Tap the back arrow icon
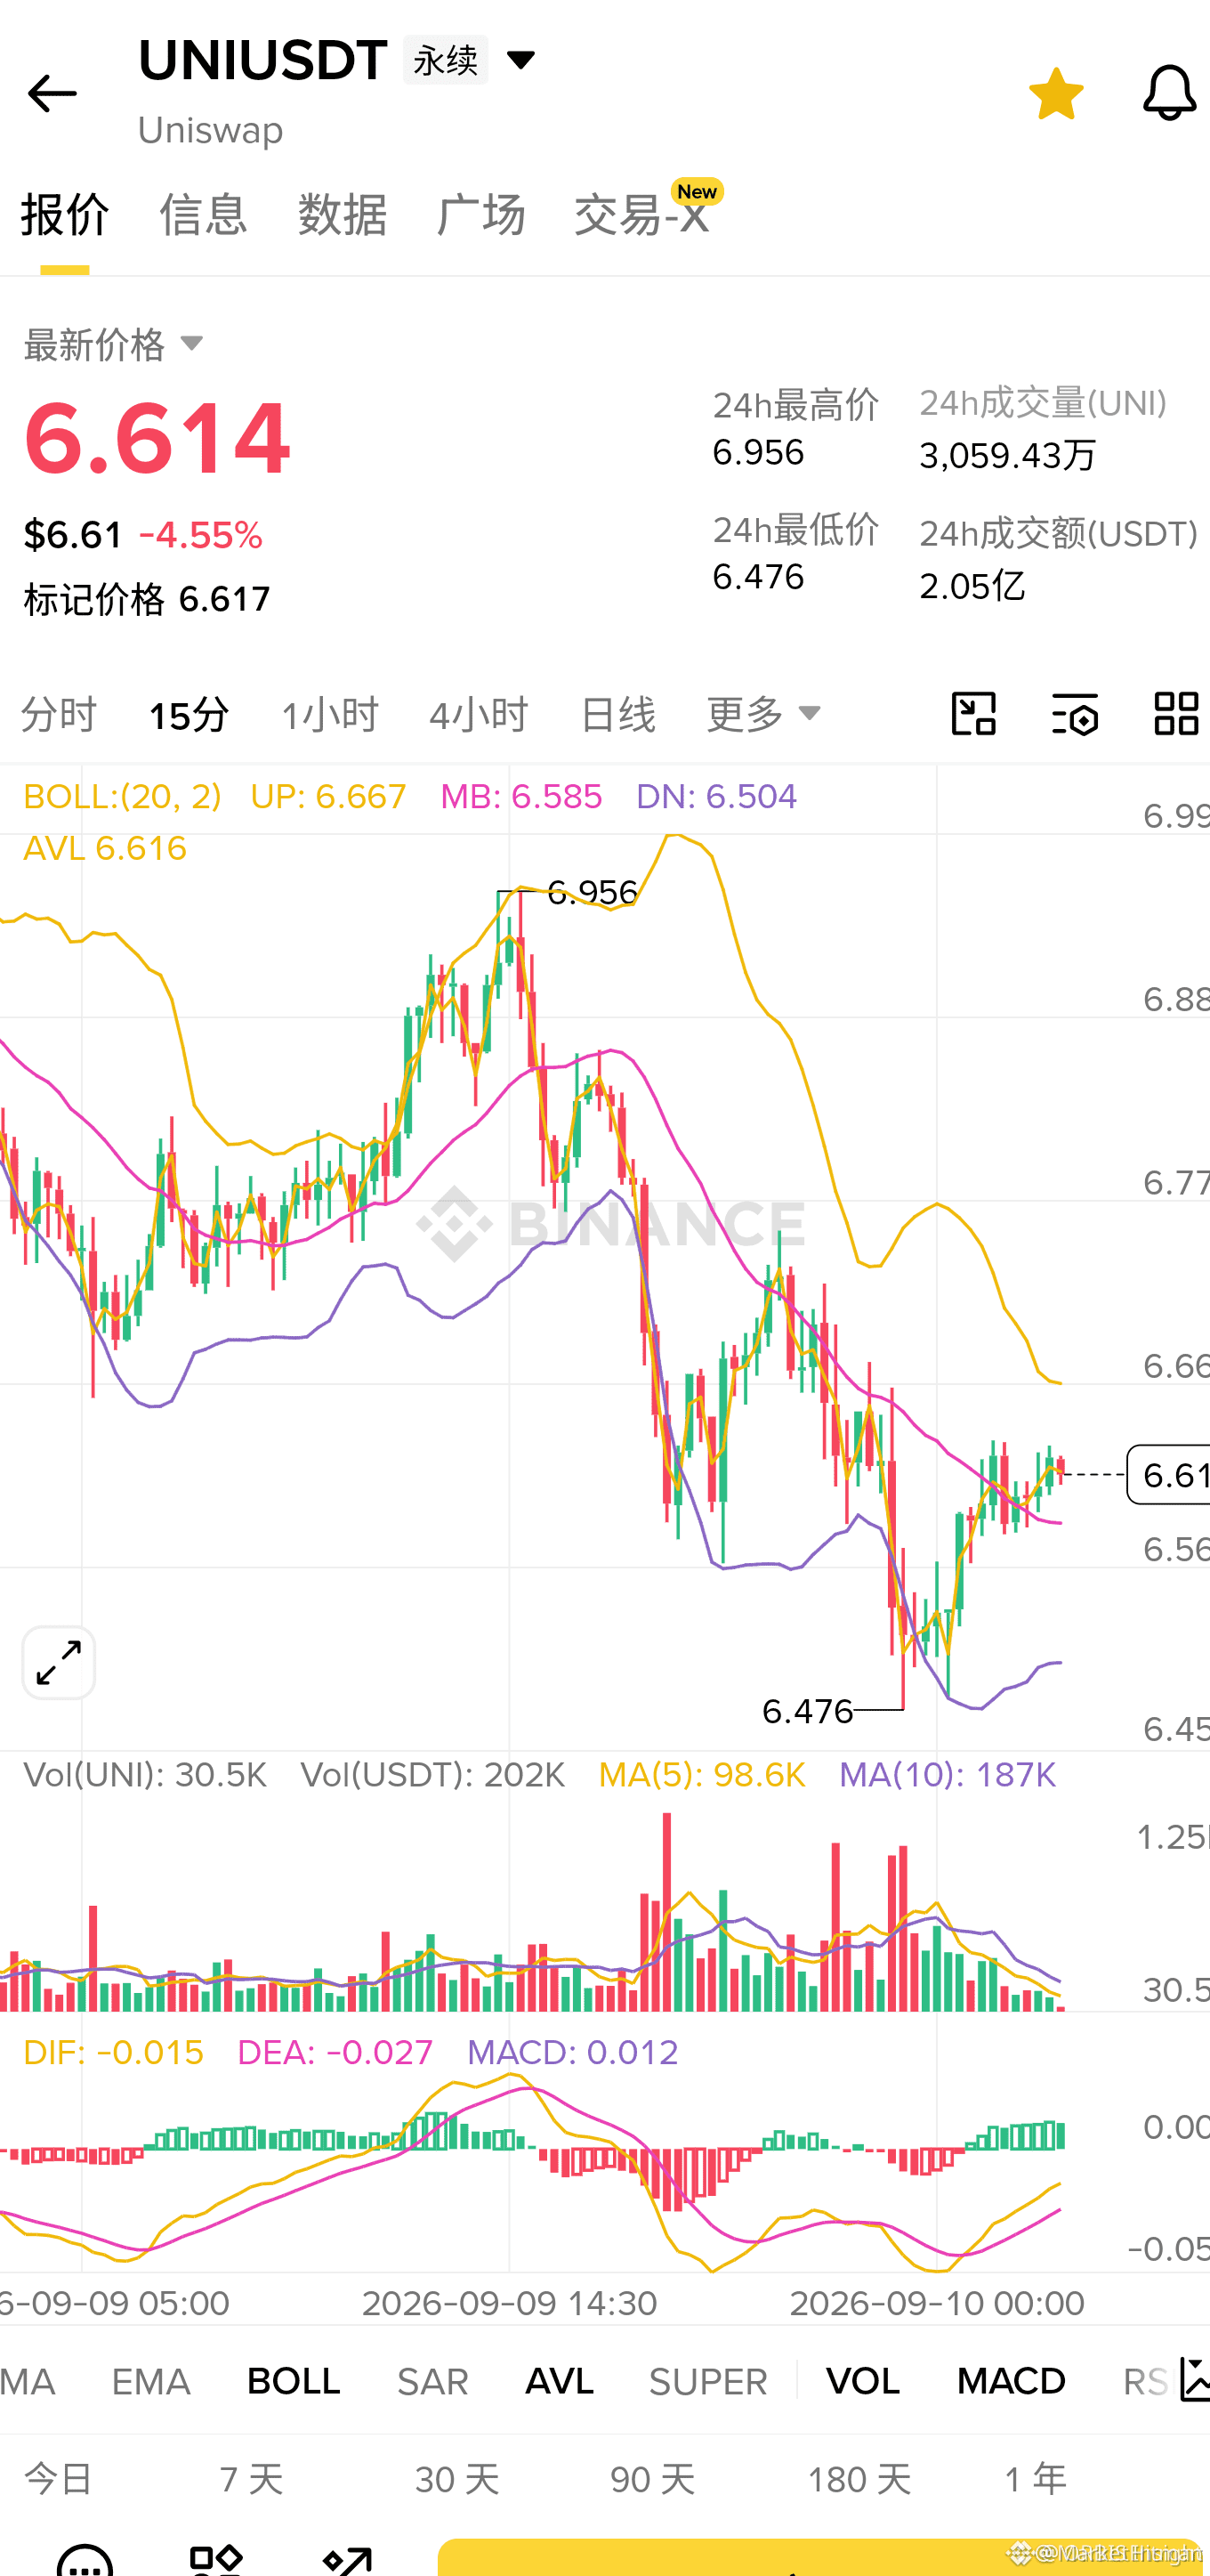The height and width of the screenshot is (2576, 1210). tap(52, 94)
